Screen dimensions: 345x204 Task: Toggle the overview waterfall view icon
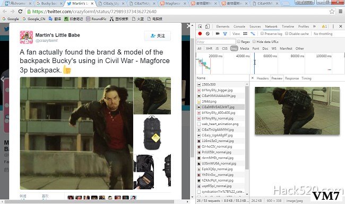(253, 33)
